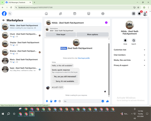Viewport: 151px width, 121px height.
Task: Mute the conversation with the bell icon
Action: pyautogui.click(x=125, y=41)
